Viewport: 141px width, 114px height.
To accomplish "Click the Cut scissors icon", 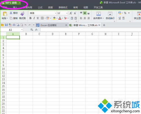I will point(11,13).
